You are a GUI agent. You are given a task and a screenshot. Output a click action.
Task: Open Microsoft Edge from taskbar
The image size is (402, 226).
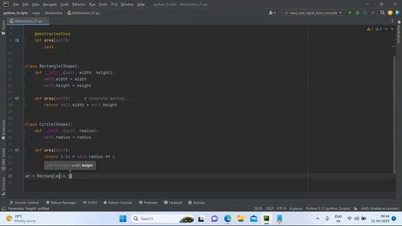coord(227,218)
